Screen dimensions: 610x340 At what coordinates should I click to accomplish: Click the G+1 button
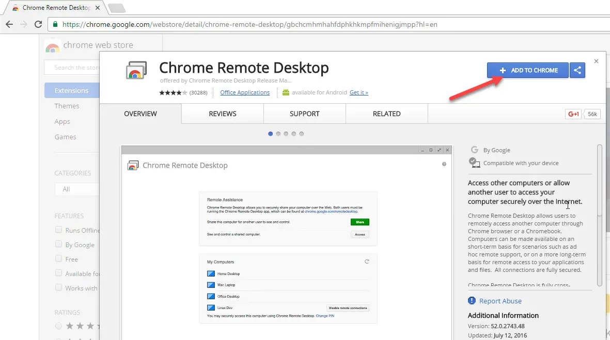tap(573, 114)
